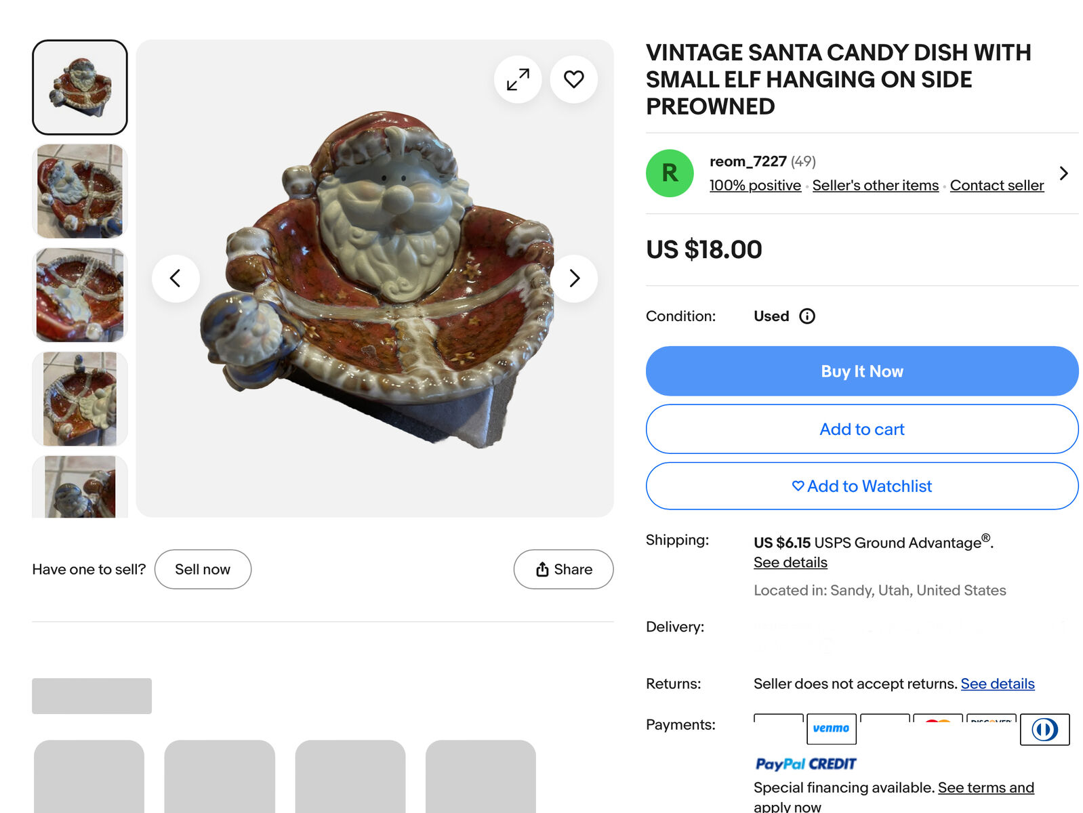This screenshot has height=813, width=1083.
Task: Show the previous product image
Action: [x=176, y=278]
